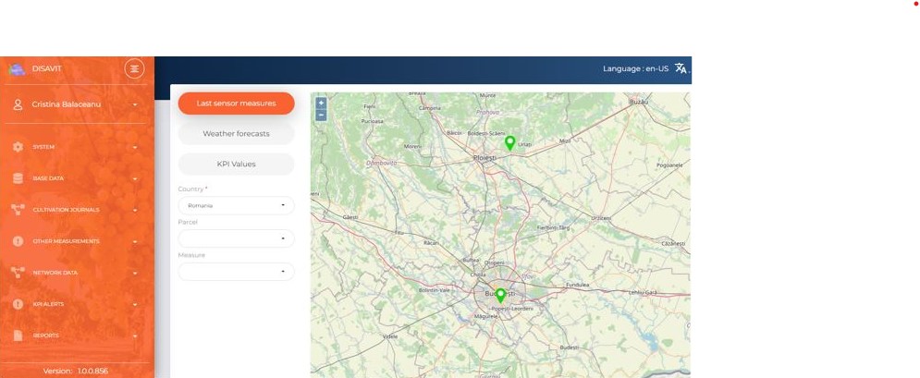Click the DISAVIT logo icon
920x378 pixels.
(17, 69)
